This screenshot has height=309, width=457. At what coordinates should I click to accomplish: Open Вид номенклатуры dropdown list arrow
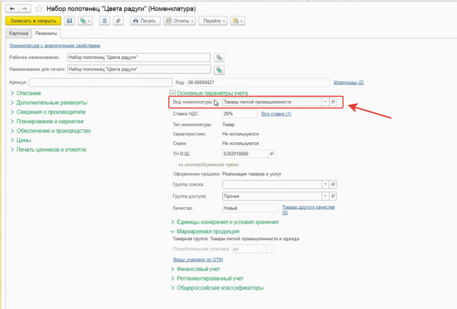click(325, 102)
